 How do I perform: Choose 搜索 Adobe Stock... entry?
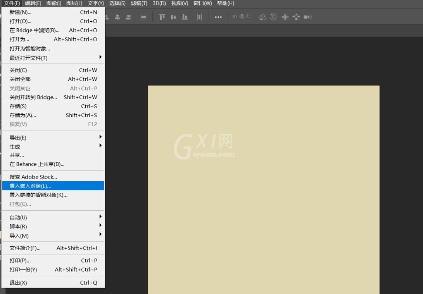tap(53, 177)
